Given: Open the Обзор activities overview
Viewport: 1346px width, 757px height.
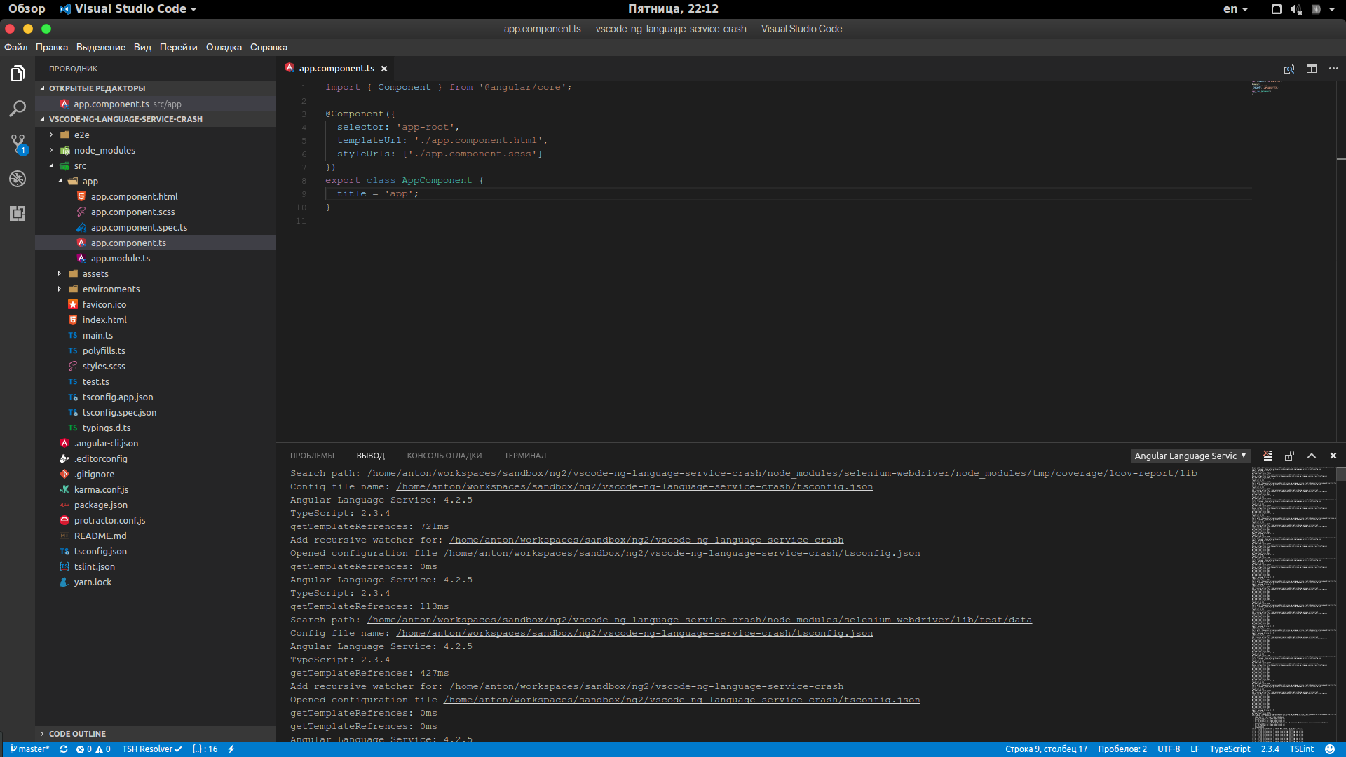Looking at the screenshot, I should point(27,9).
